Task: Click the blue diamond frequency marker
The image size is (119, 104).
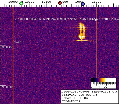Action: pyautogui.click(x=83, y=4)
